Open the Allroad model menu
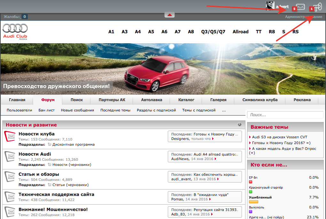This screenshot has width=326, height=219. pyautogui.click(x=241, y=32)
